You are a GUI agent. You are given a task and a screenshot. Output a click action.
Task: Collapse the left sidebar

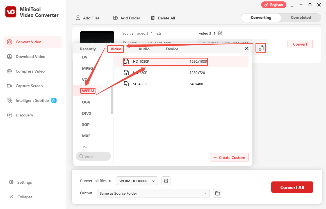coord(20,197)
